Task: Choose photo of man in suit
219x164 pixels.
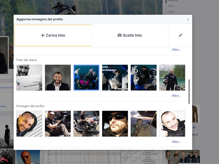Action: coord(58,78)
